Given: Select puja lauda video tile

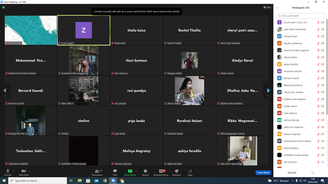Looking at the screenshot, I should [x=136, y=121].
